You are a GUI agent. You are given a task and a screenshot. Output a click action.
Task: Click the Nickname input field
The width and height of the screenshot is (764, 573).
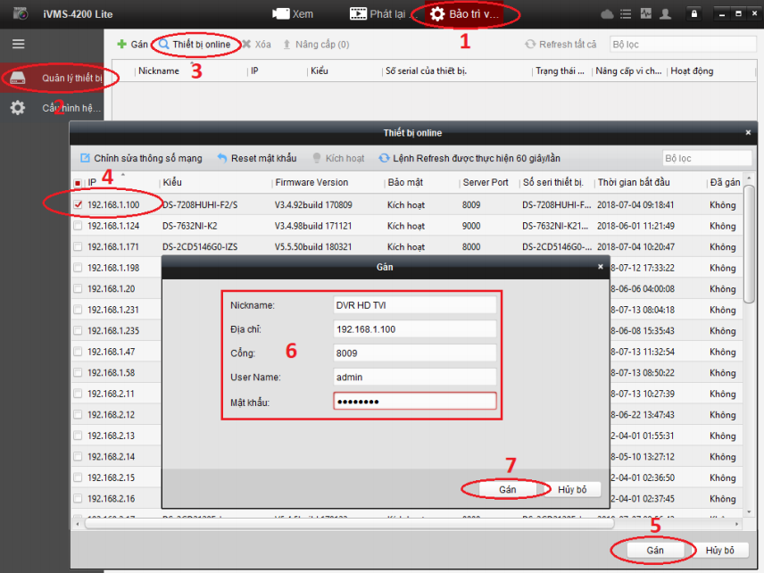click(x=413, y=304)
